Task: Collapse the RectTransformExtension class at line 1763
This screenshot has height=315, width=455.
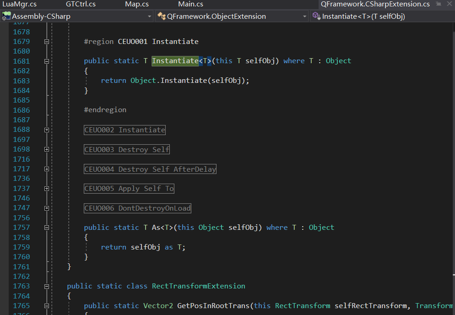Action: pyautogui.click(x=46, y=287)
